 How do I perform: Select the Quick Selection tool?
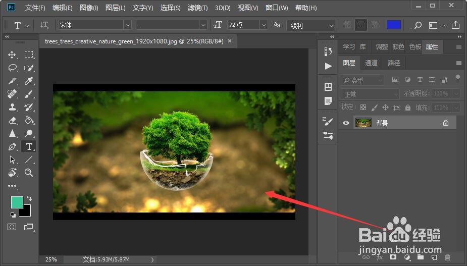pyautogui.click(x=29, y=68)
